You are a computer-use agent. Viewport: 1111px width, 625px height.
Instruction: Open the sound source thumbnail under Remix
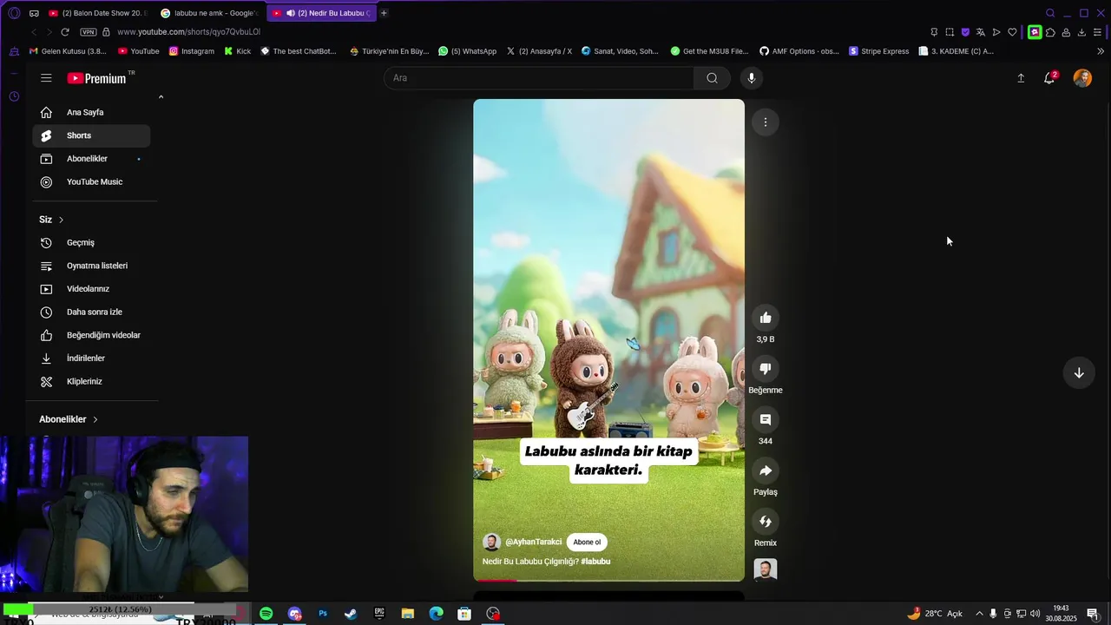[766, 569]
